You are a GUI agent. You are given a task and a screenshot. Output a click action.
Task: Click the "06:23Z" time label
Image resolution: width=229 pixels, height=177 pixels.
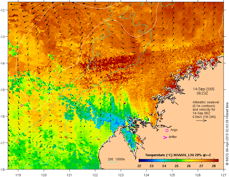tap(202, 93)
